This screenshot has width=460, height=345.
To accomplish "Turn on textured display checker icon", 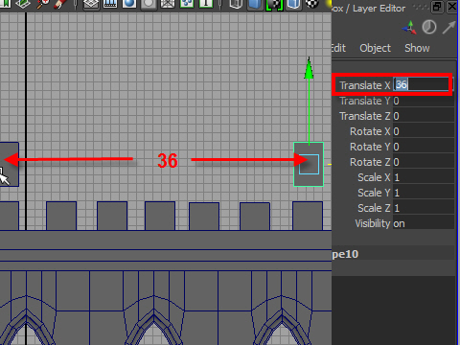I will pyautogui.click(x=312, y=4).
